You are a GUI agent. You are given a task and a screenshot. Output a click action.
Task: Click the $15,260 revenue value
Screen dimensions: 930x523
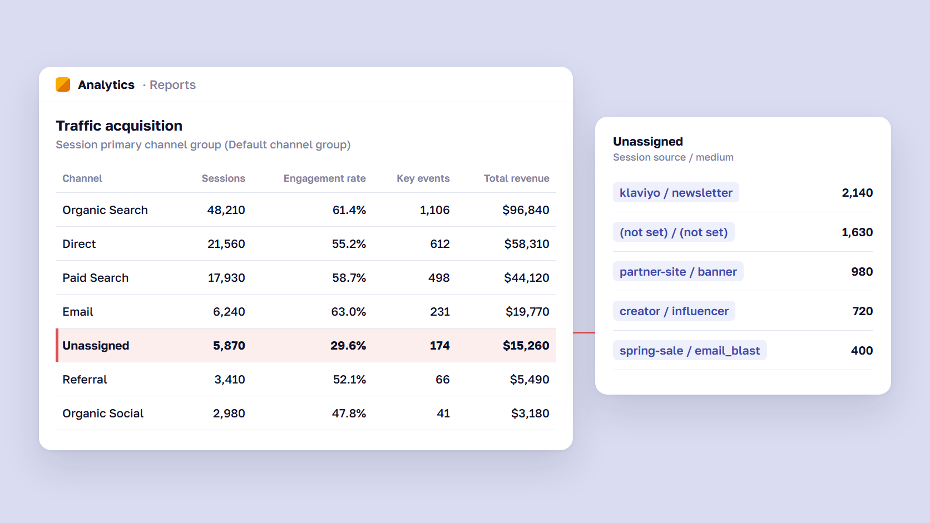pos(526,346)
